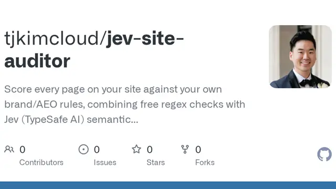Image resolution: width=336 pixels, height=189 pixels.
Task: Select the Stars label
Action: (156, 162)
